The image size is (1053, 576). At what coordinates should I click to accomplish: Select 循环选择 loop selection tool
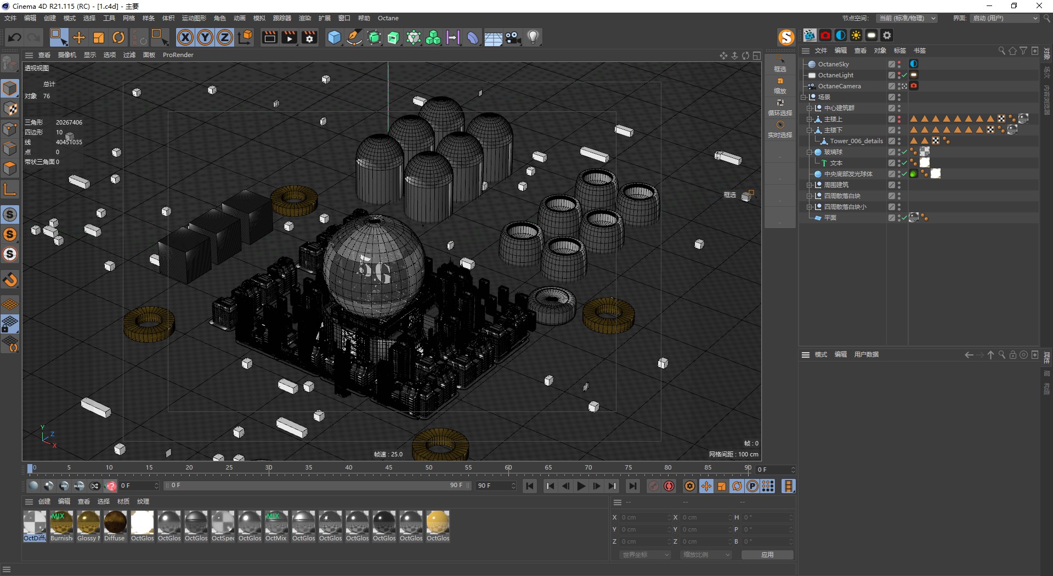[x=780, y=108]
